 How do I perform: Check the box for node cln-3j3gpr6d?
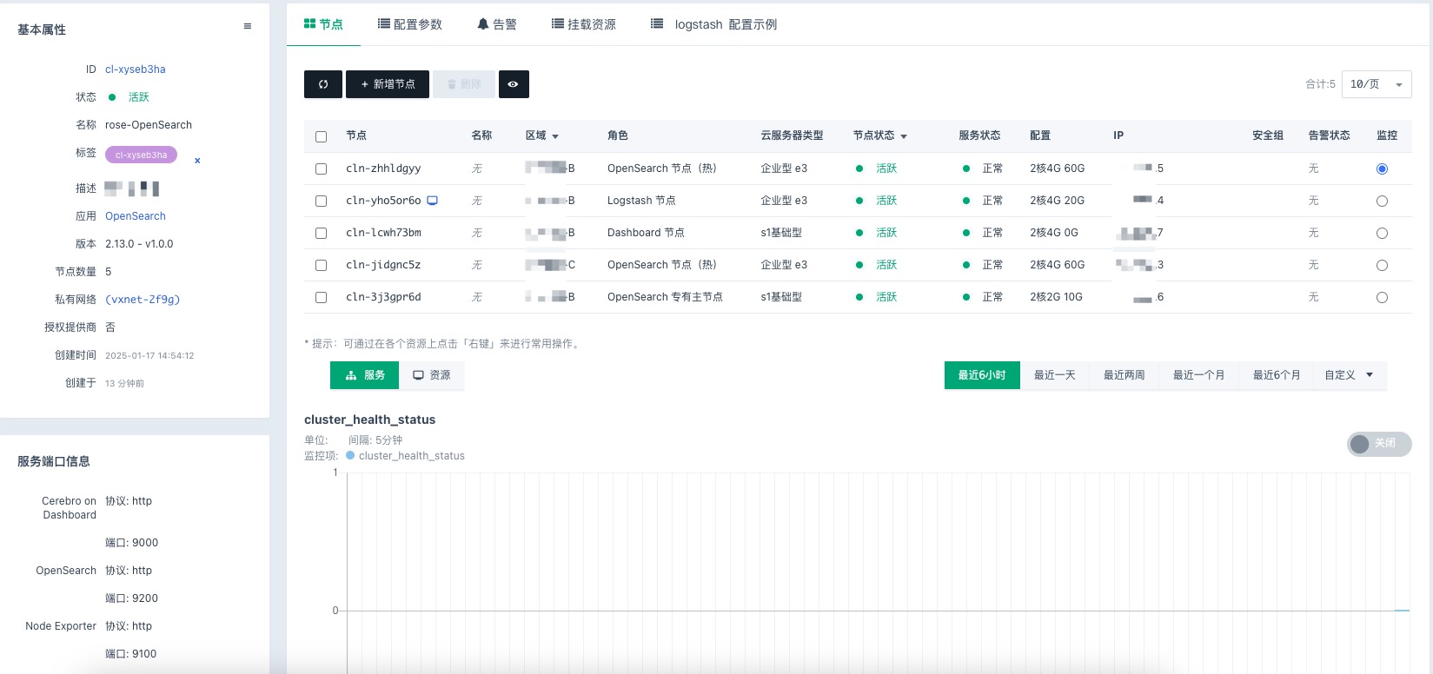[x=321, y=297]
